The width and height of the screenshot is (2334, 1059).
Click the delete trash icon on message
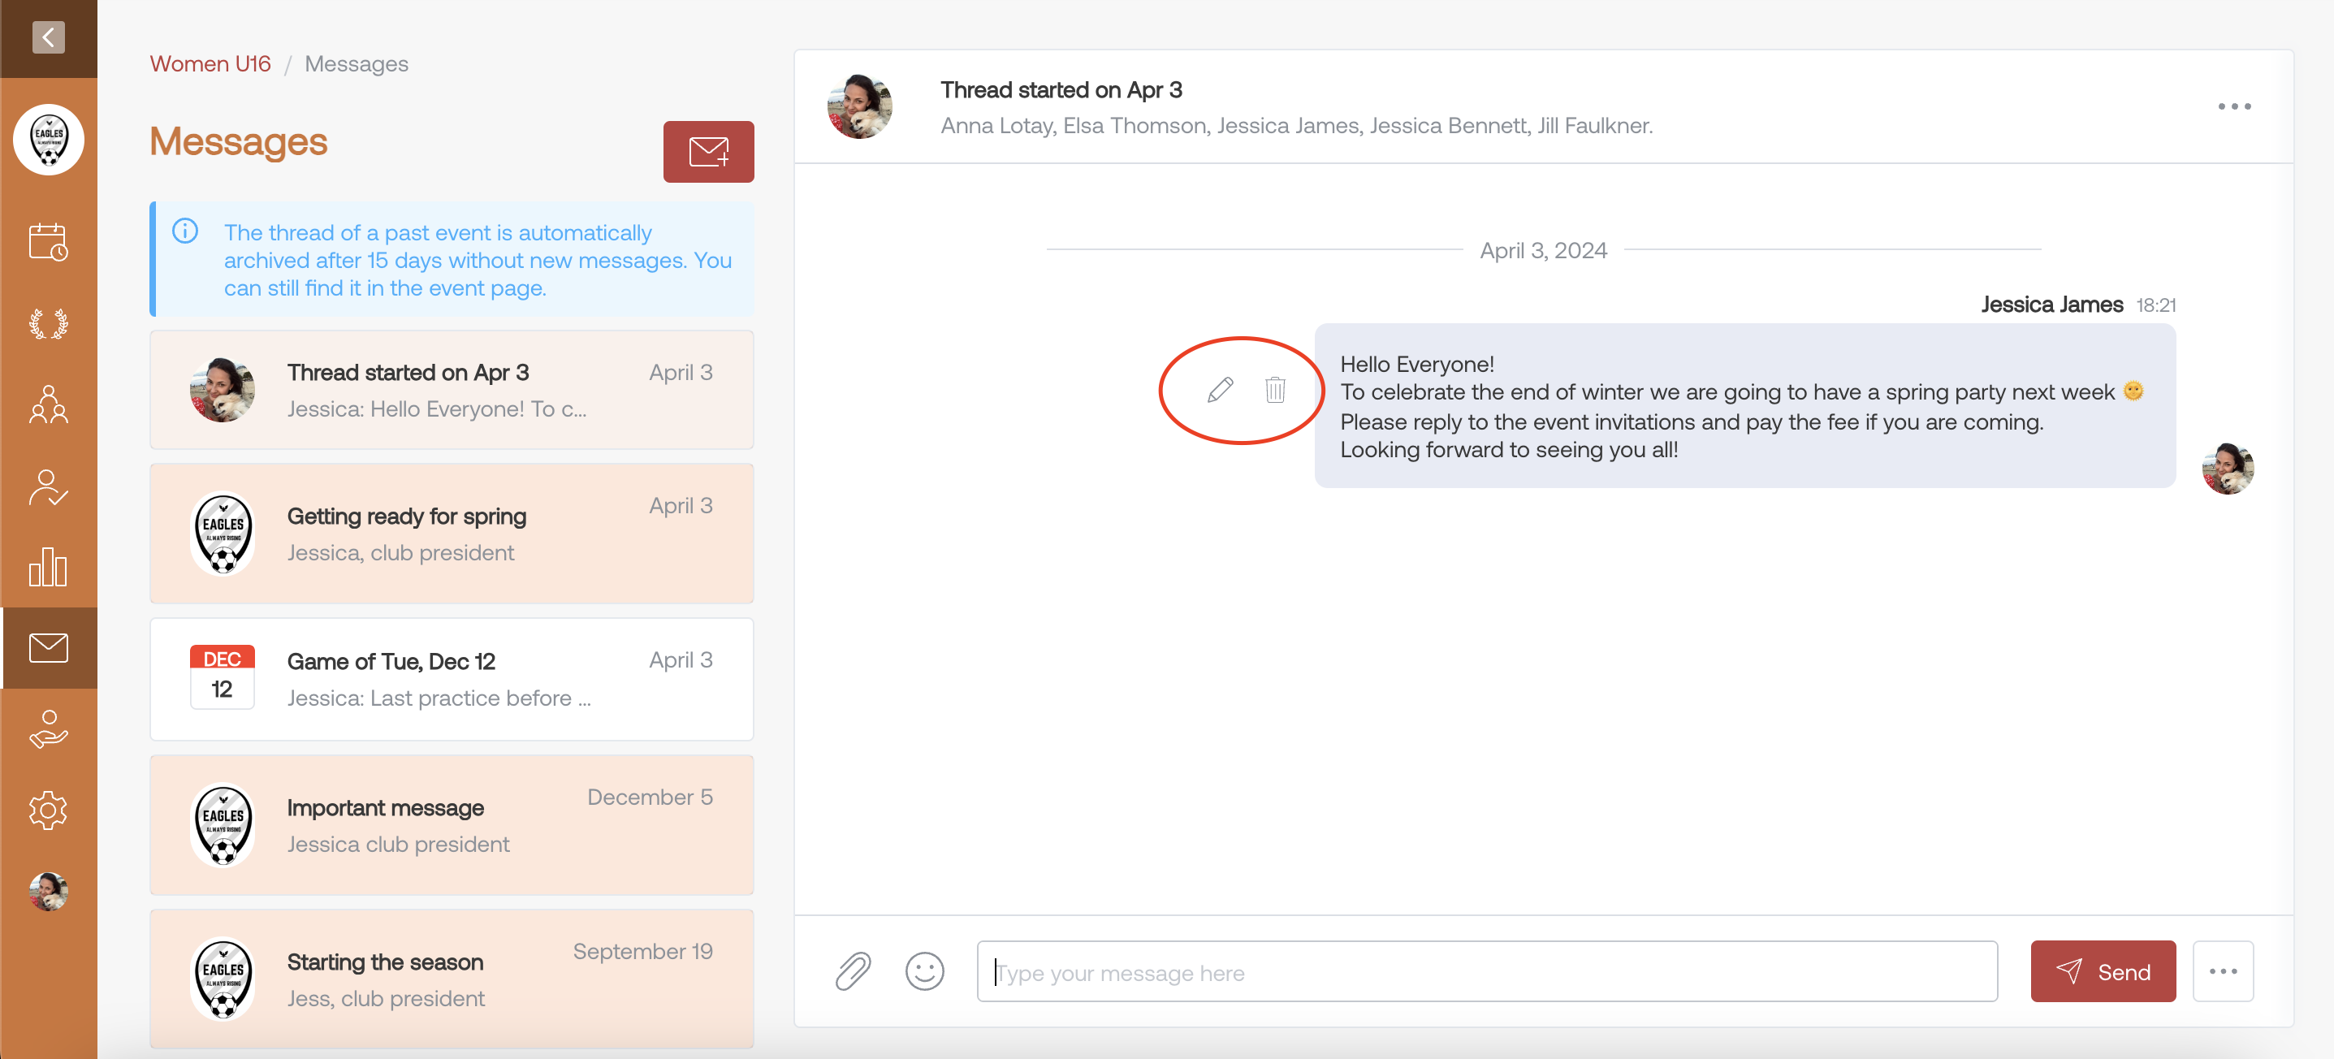[1276, 391]
